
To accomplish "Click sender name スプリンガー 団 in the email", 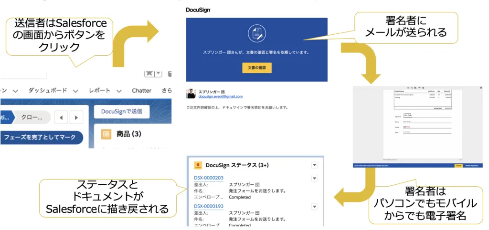I will pyautogui.click(x=212, y=92).
